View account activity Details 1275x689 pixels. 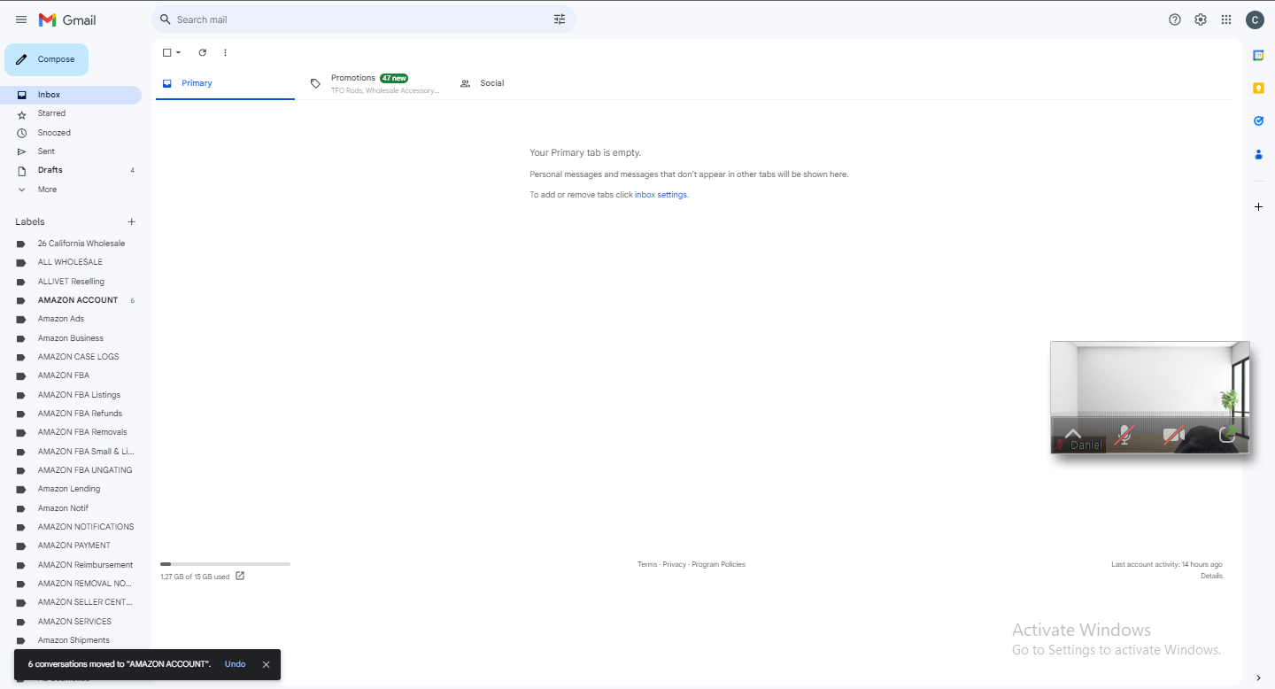coord(1211,576)
